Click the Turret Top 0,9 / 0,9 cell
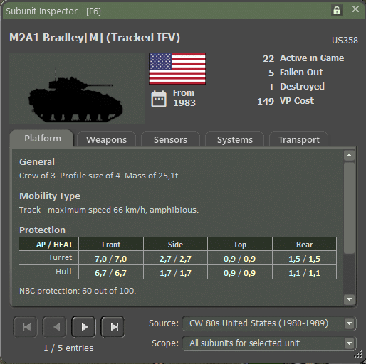This screenshot has height=364, width=366. (240, 259)
